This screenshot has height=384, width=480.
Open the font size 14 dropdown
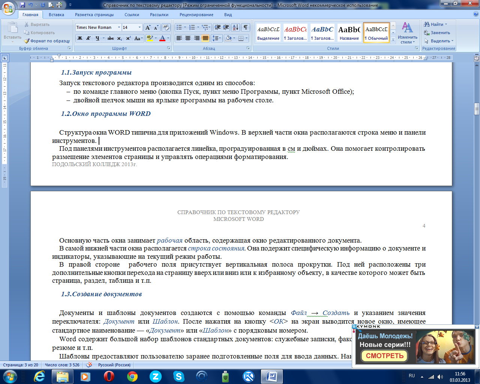coord(140,27)
